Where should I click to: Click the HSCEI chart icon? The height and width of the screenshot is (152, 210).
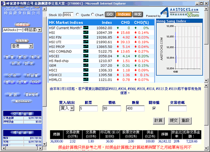tap(86, 56)
